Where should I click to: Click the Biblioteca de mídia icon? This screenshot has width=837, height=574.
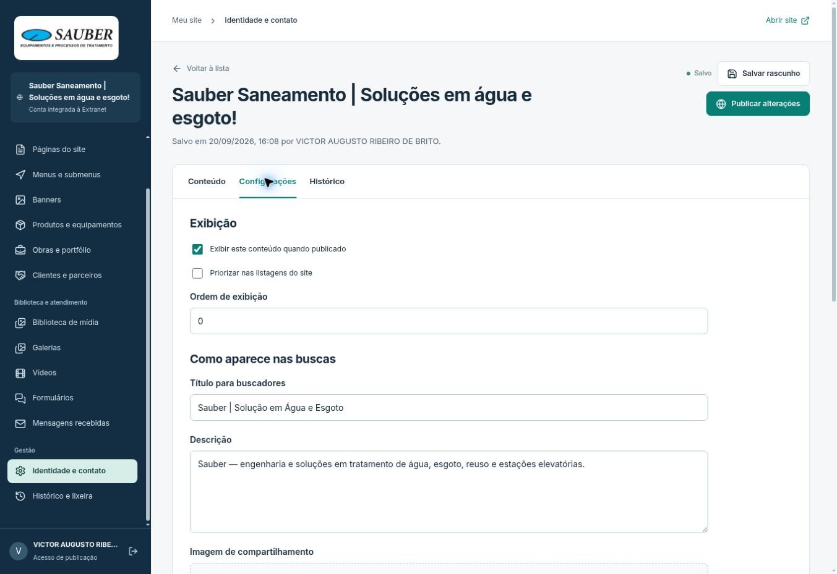20,323
